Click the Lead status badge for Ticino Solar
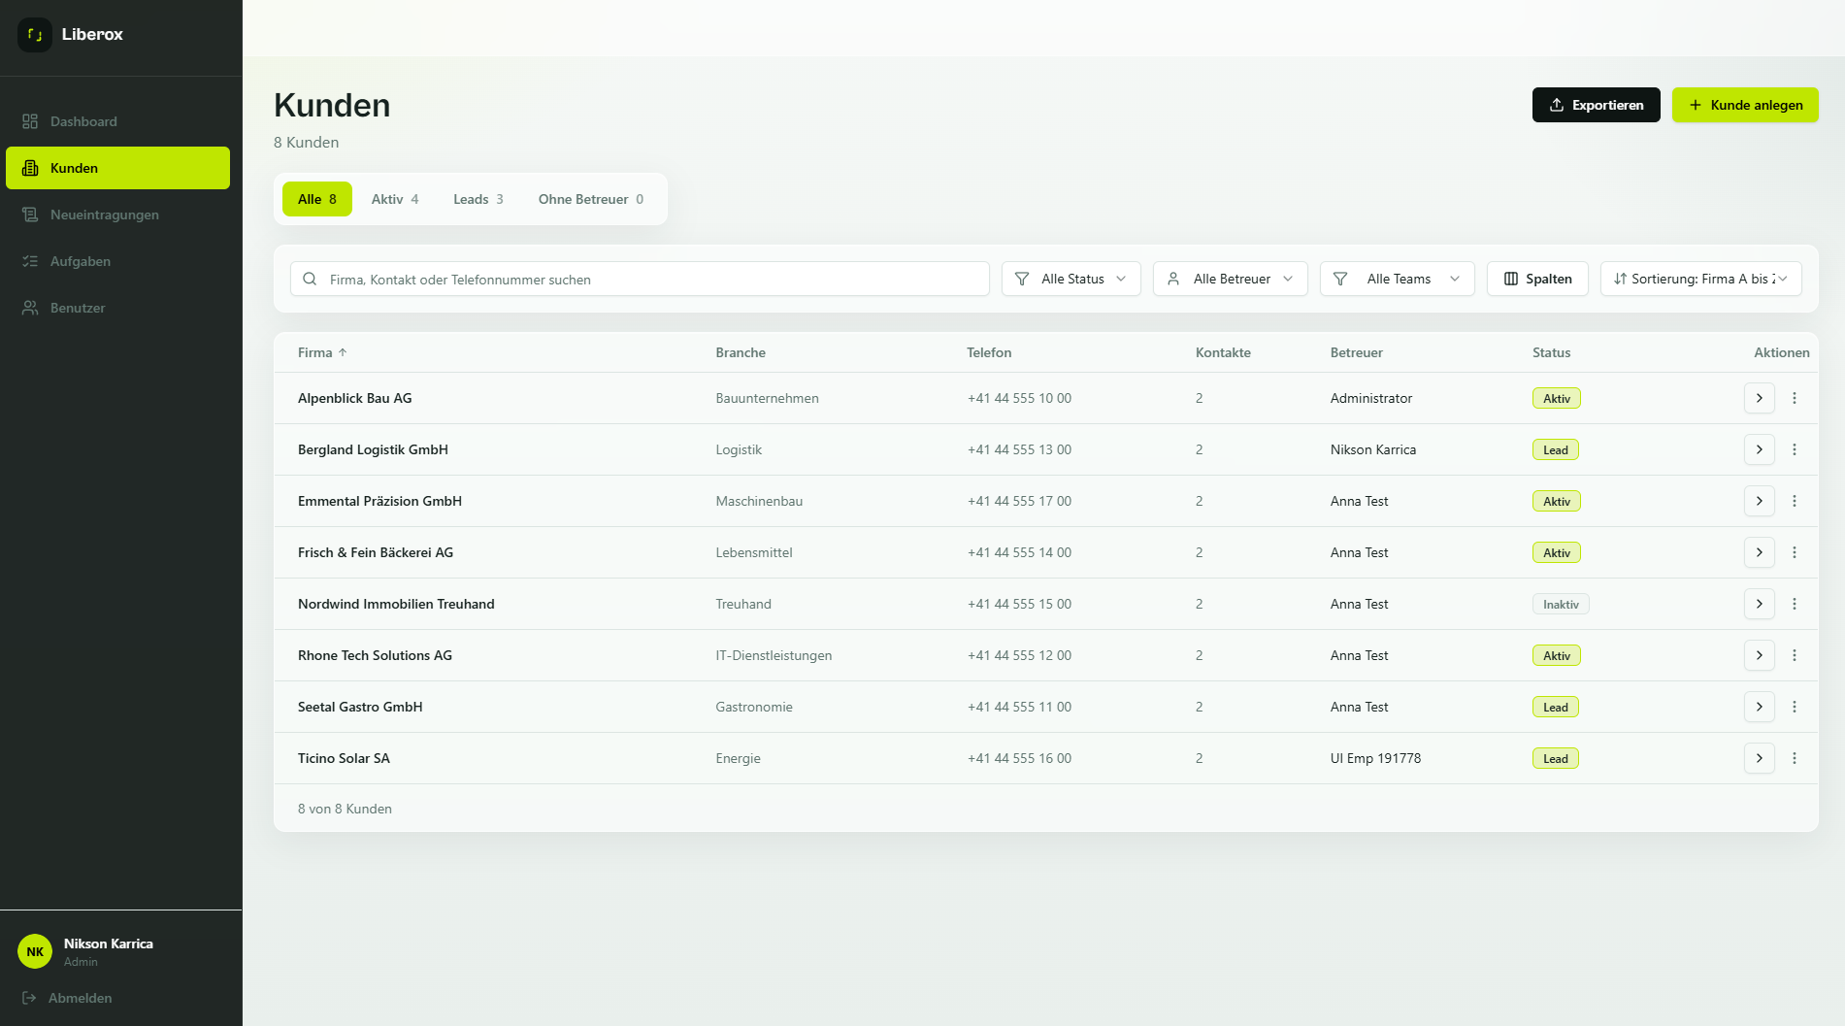 (1556, 758)
